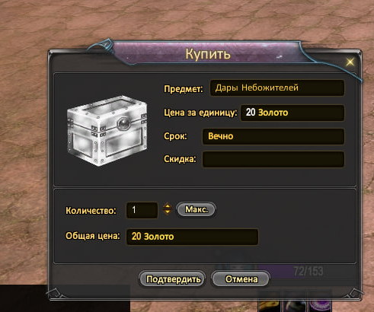This screenshot has width=374, height=312.
Task: Close the Купить dialog with yellow X
Action: [x=350, y=62]
